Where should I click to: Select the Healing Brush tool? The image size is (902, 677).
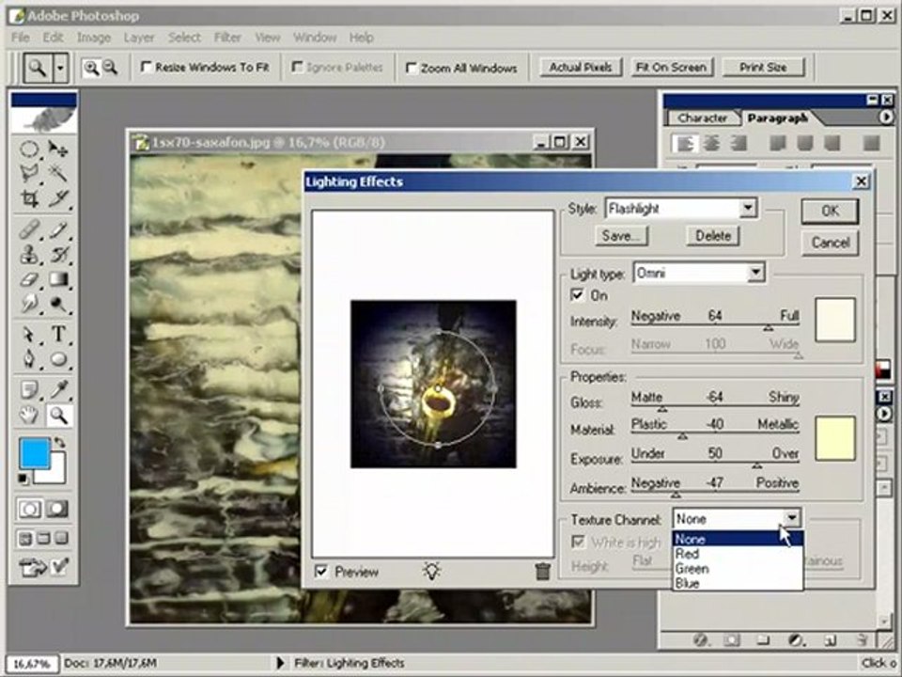pos(29,229)
